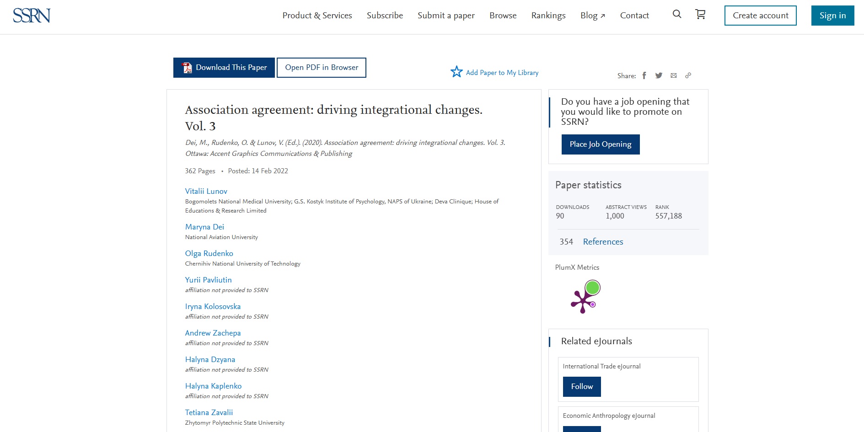Click the Posted: 14 Feb 2022 text
This screenshot has height=432, width=864.
click(258, 171)
